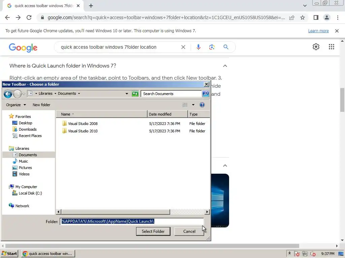Viewport: 345px width, 258px height.
Task: Open a new Chrome tab
Action: pyautogui.click(x=91, y=6)
